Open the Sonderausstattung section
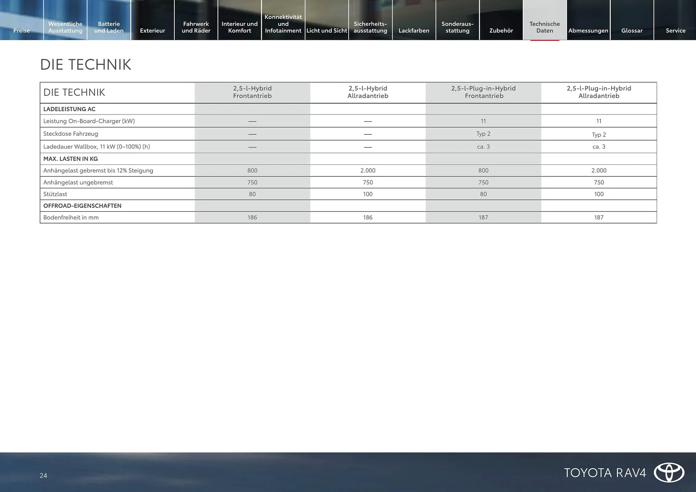 tap(457, 27)
